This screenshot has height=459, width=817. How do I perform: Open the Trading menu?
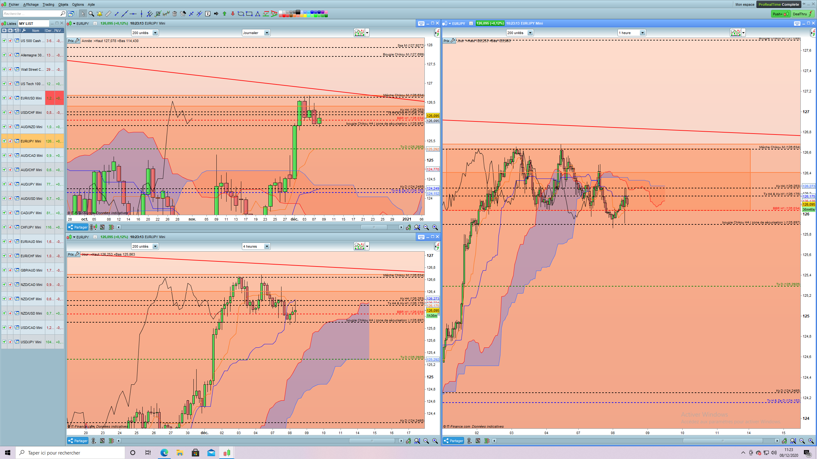pos(48,4)
